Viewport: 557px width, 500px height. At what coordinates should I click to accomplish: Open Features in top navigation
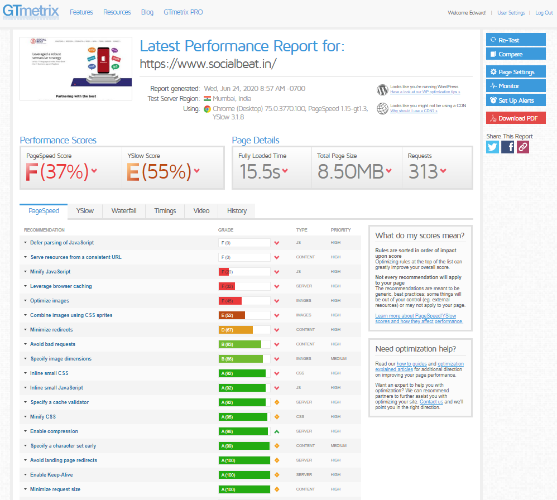tap(81, 12)
